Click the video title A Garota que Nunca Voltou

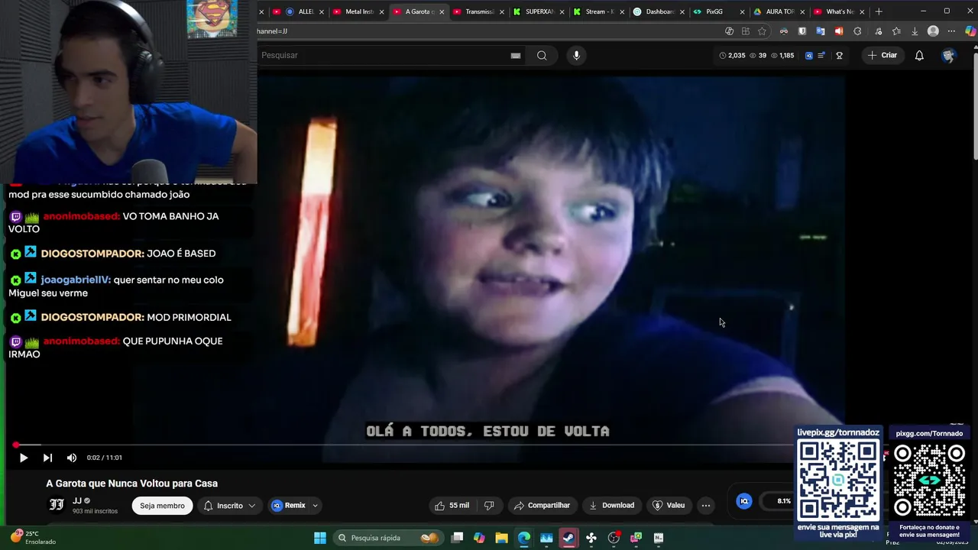(x=132, y=484)
